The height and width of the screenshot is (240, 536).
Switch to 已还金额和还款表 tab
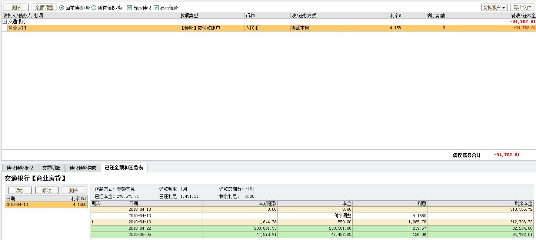(124, 168)
